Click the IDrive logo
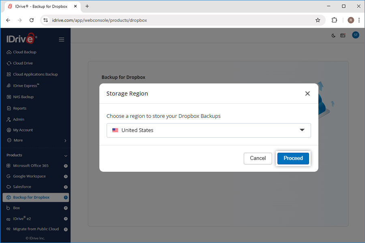The width and height of the screenshot is (365, 243). point(21,38)
